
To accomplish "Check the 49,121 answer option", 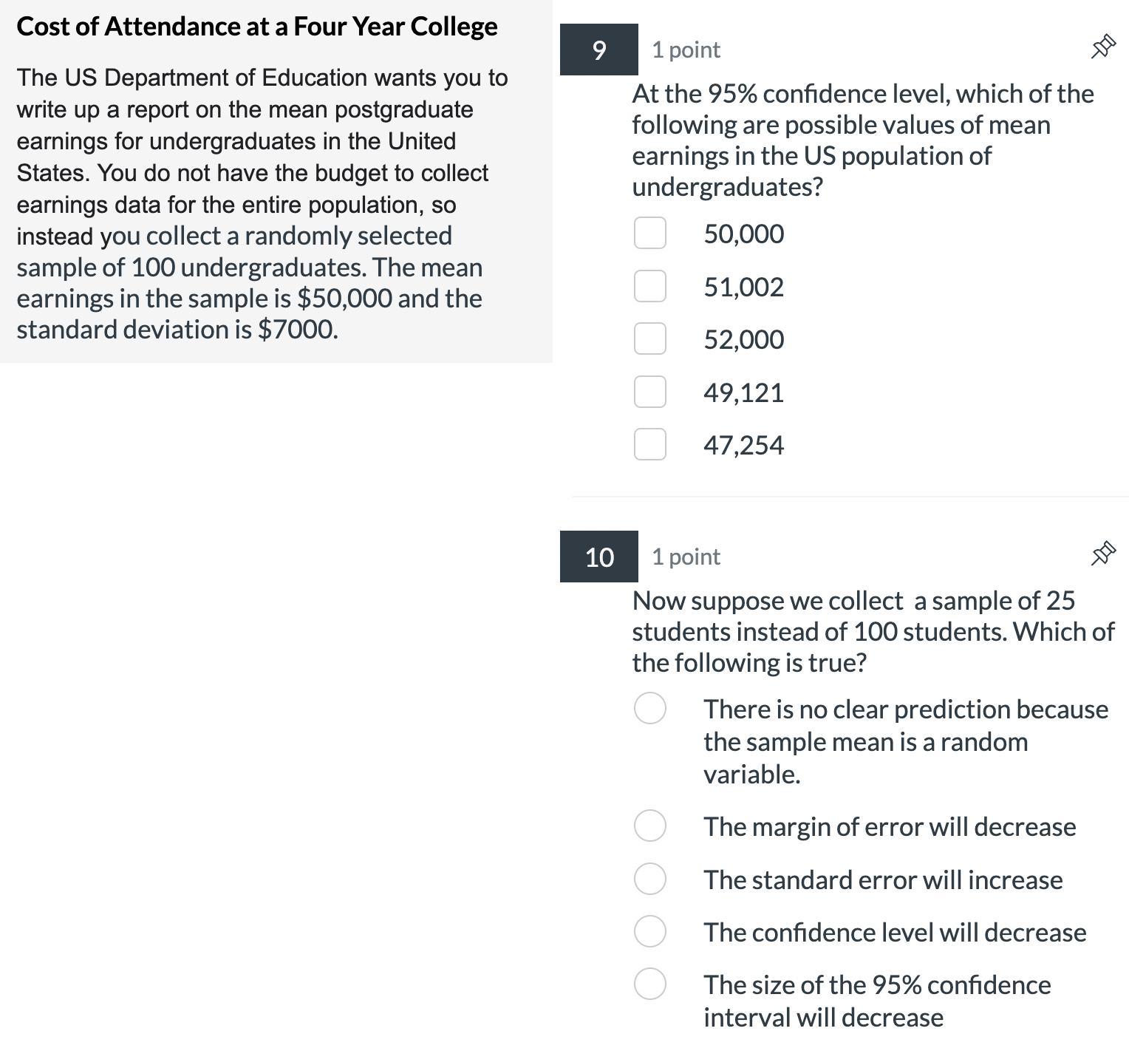I will [650, 392].
